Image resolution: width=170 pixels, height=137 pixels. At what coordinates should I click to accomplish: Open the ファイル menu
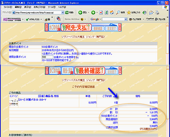tap(8, 7)
